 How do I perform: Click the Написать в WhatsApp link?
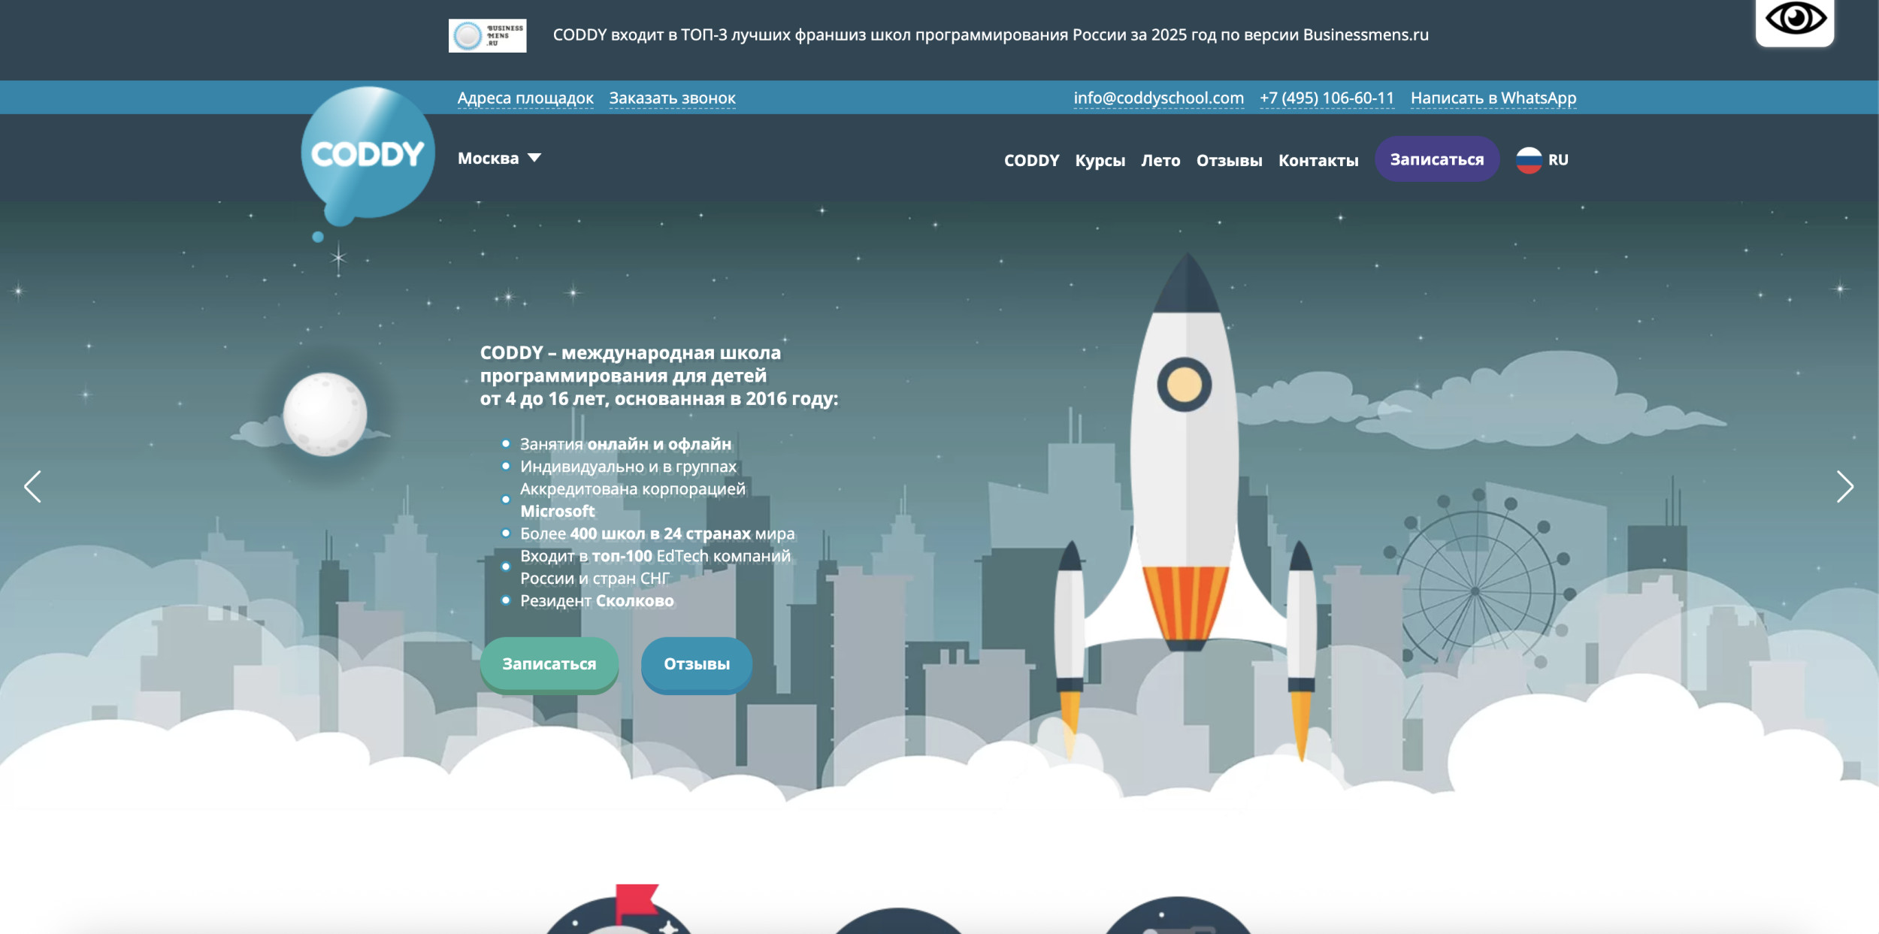(1493, 98)
